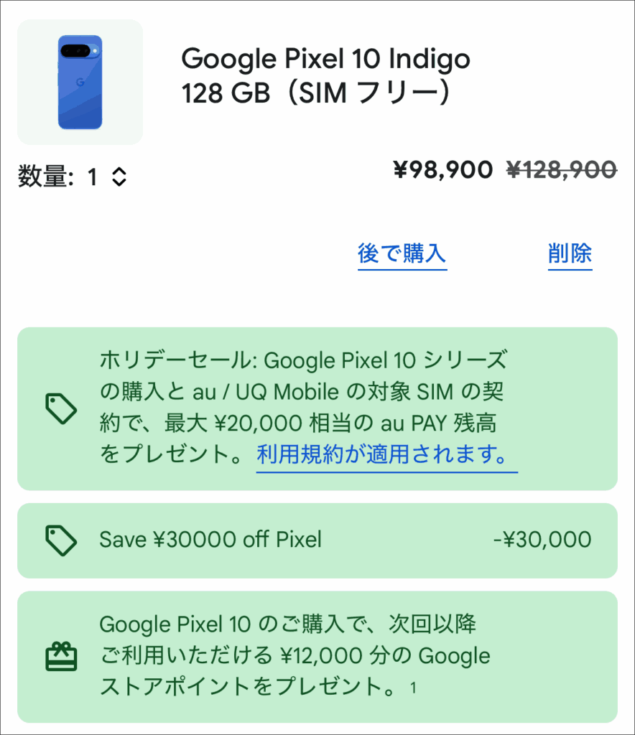Viewport: 635px width, 735px height.
Task: Click the 128 GB（SIM フリー）storage text
Action: pyautogui.click(x=316, y=94)
